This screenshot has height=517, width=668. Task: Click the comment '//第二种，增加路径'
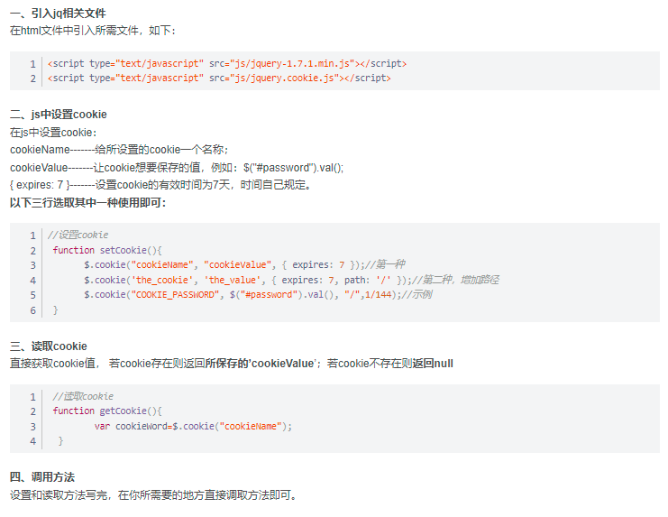455,280
